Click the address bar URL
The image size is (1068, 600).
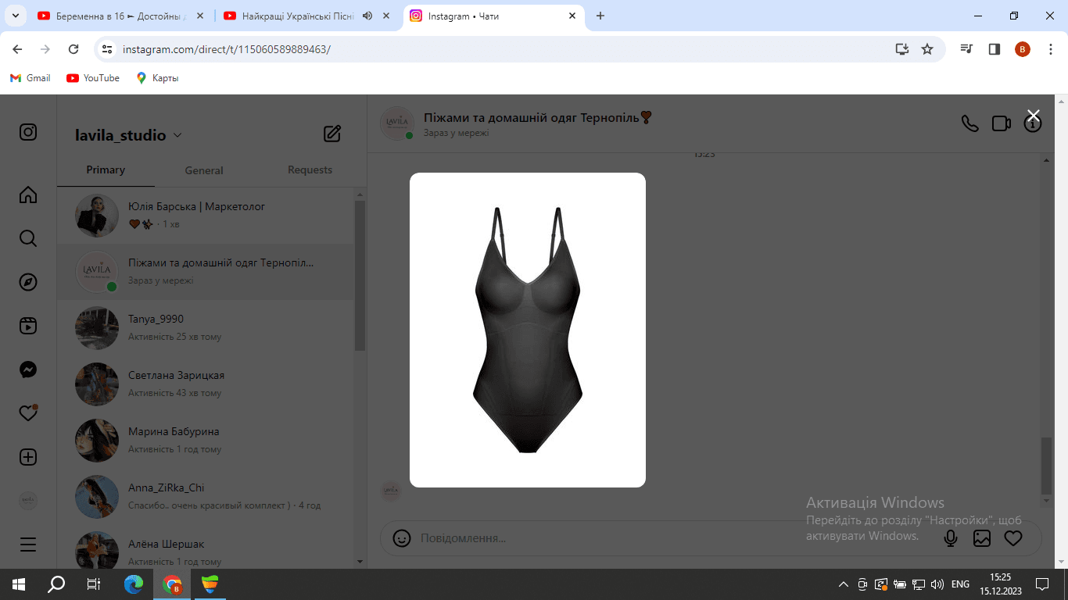click(227, 49)
